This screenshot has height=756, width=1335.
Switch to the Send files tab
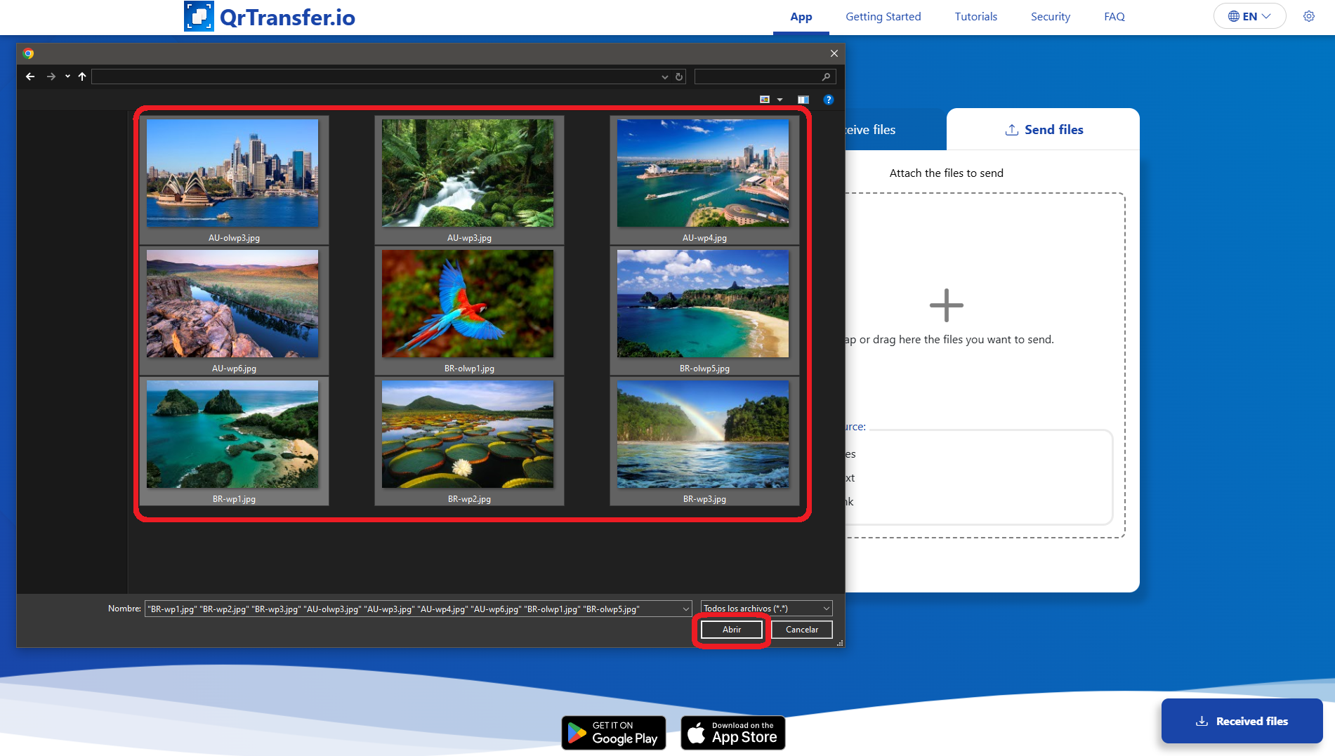coord(1044,129)
